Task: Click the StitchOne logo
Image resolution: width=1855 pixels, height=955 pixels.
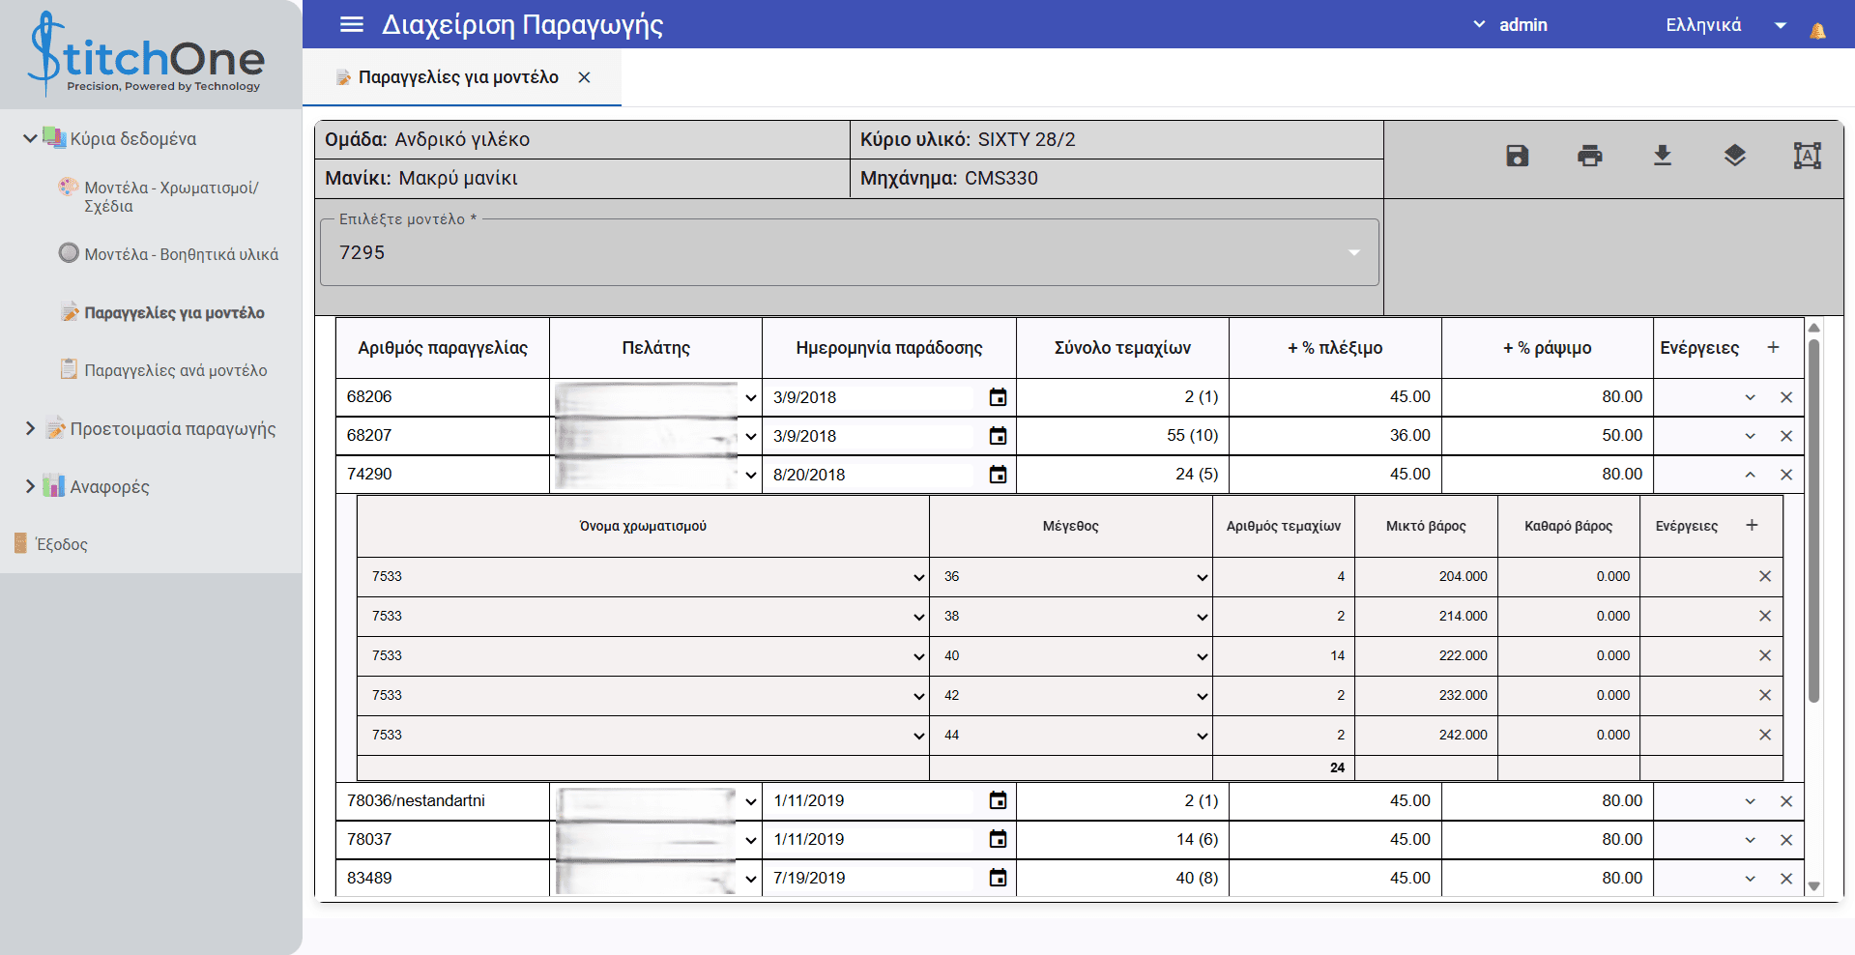Action: [147, 54]
